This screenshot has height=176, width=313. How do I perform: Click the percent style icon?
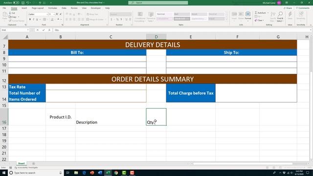pos(117,20)
